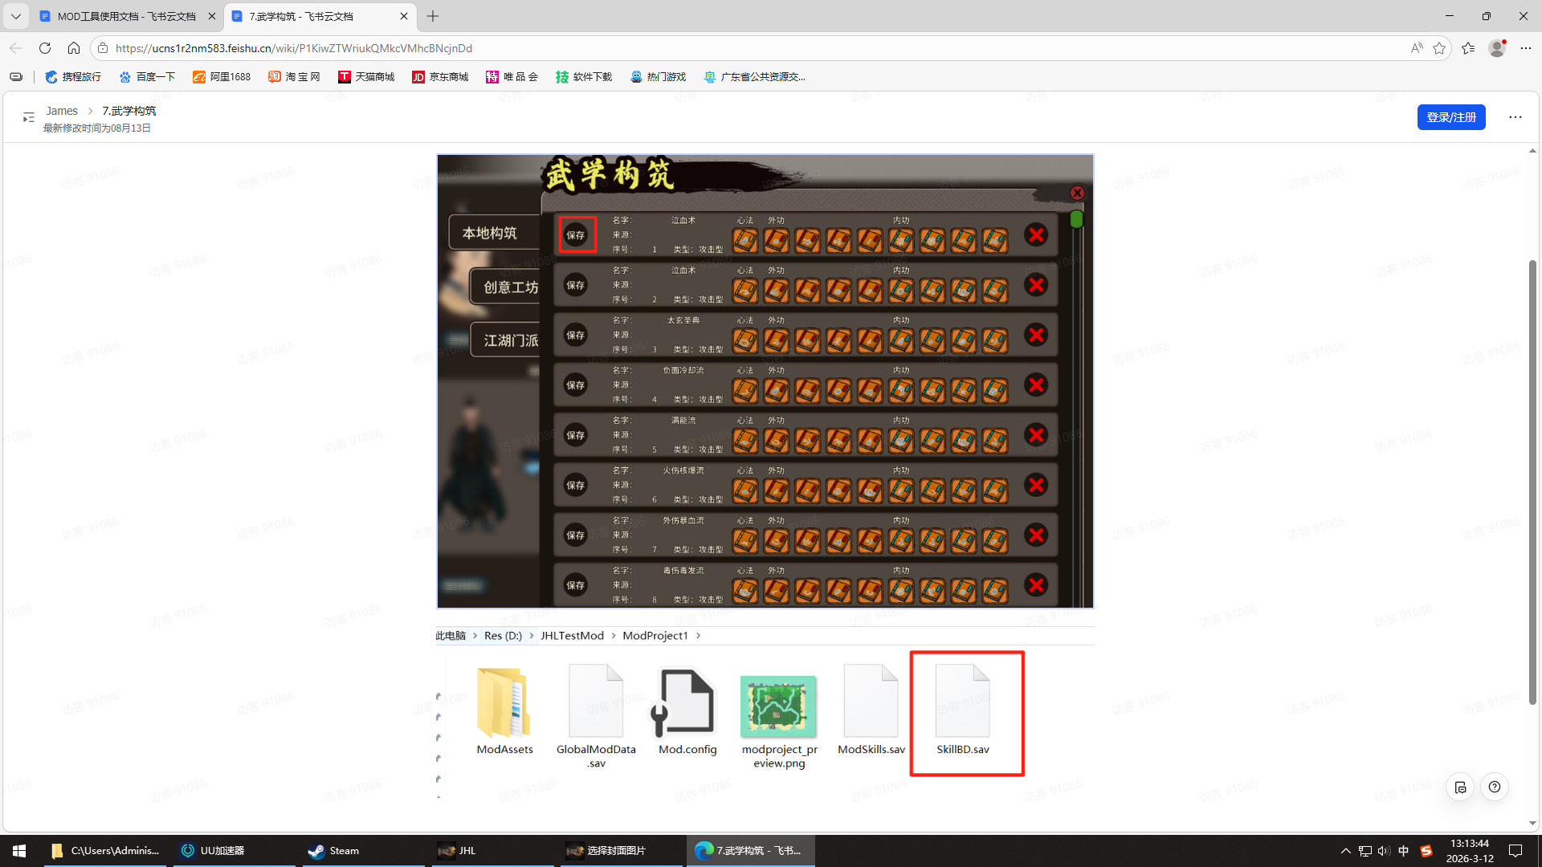The height and width of the screenshot is (867, 1542).
Task: Go to browser home page icon
Action: point(74,48)
